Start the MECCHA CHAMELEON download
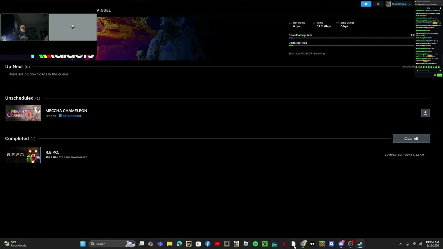The height and width of the screenshot is (249, 443). point(425,113)
